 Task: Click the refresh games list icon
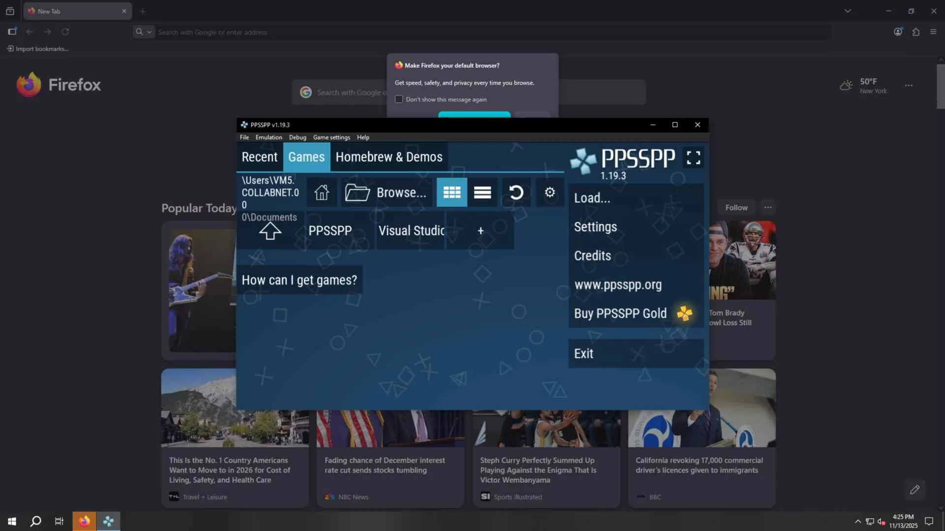click(x=516, y=193)
